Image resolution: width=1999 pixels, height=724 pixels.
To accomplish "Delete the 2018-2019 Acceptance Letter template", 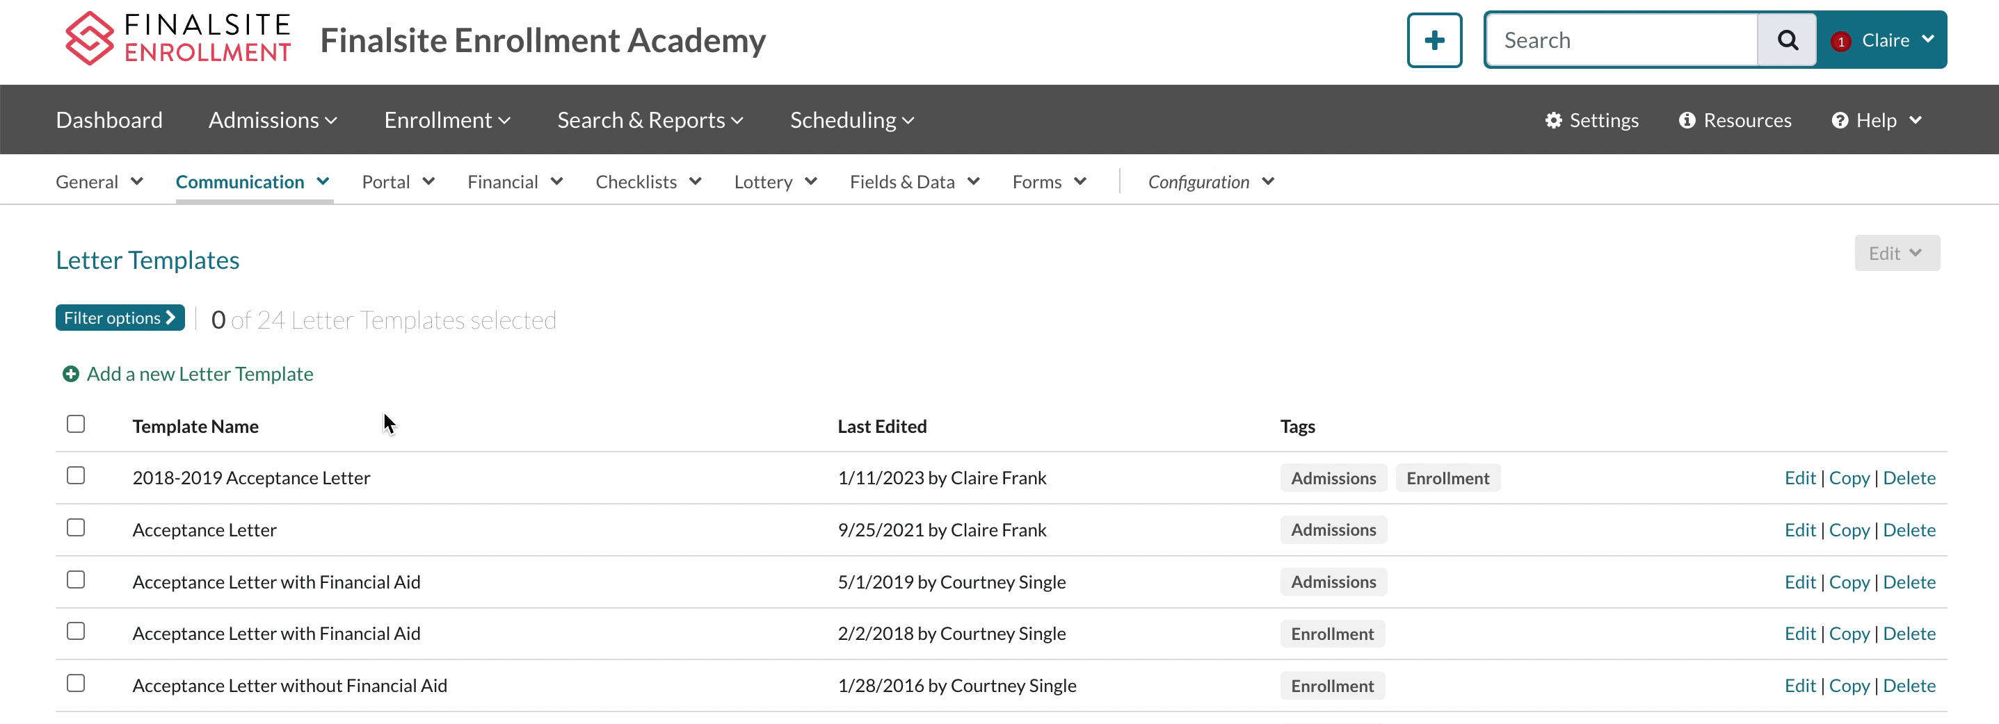I will pyautogui.click(x=1908, y=478).
